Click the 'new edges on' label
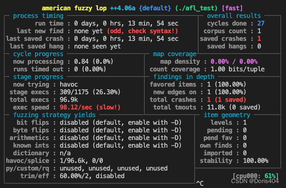This screenshot has width=286, height=188. coord(175,92)
